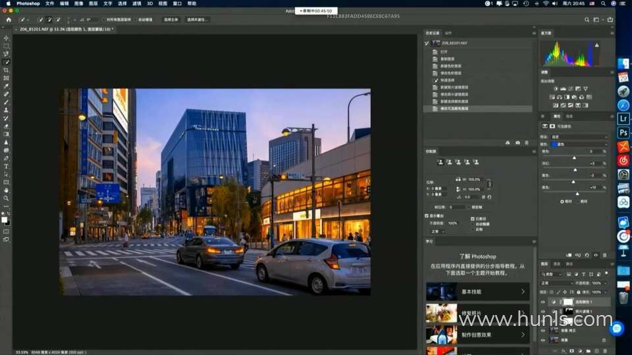This screenshot has height=355, width=632.
Task: Select the Horizontal Type tool
Action: click(6, 166)
